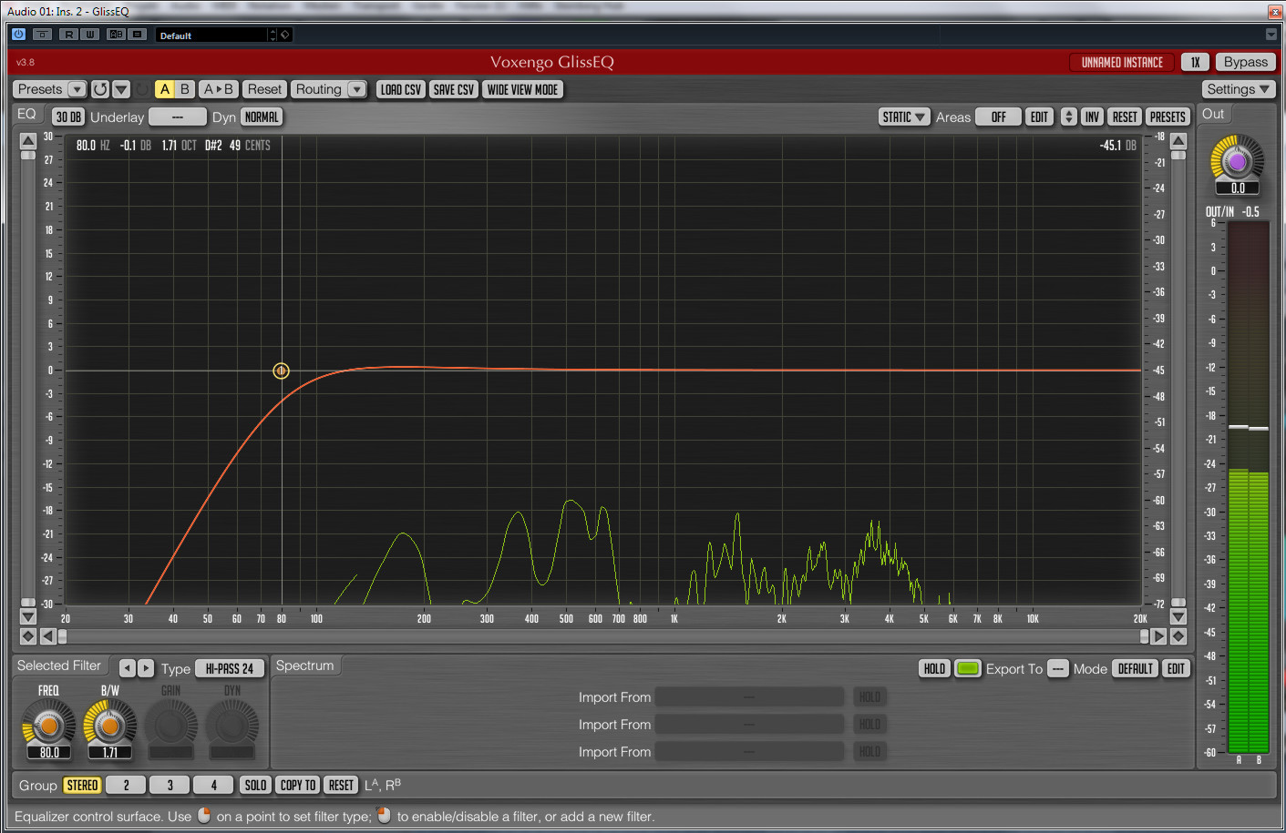Click the areas up/down arrows icon
The height and width of the screenshot is (833, 1286).
pyautogui.click(x=1068, y=117)
